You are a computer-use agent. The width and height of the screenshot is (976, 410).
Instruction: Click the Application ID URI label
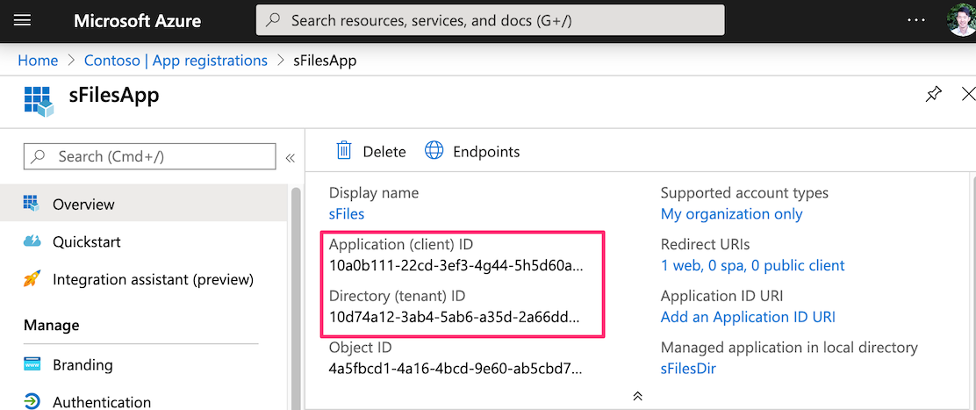[x=721, y=296]
